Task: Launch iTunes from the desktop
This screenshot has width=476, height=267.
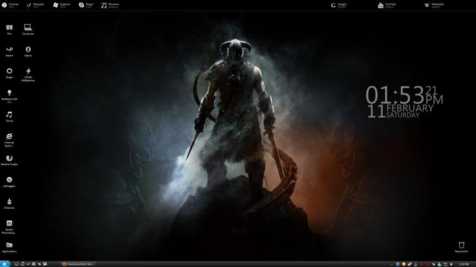Action: tap(9, 116)
